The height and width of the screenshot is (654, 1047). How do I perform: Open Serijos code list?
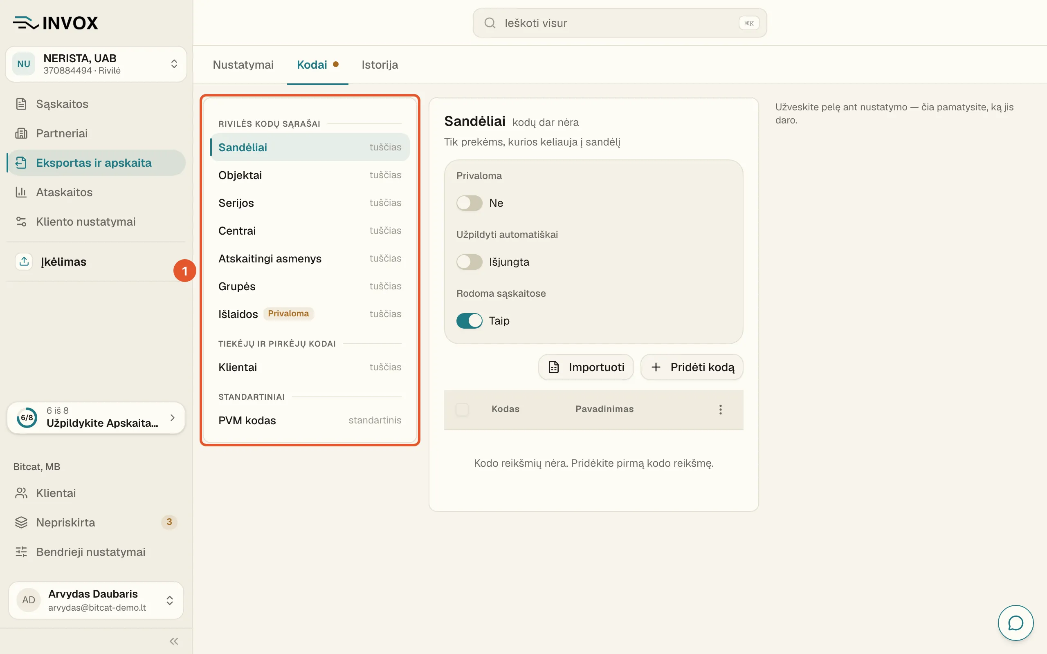point(310,203)
